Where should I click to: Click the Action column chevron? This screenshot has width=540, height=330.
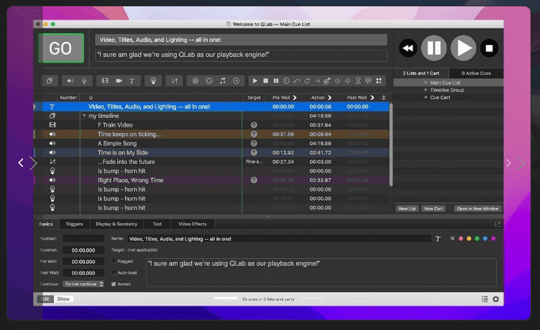[330, 97]
